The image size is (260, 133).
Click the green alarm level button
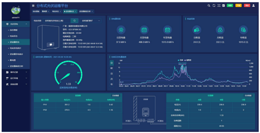coord(230,6)
